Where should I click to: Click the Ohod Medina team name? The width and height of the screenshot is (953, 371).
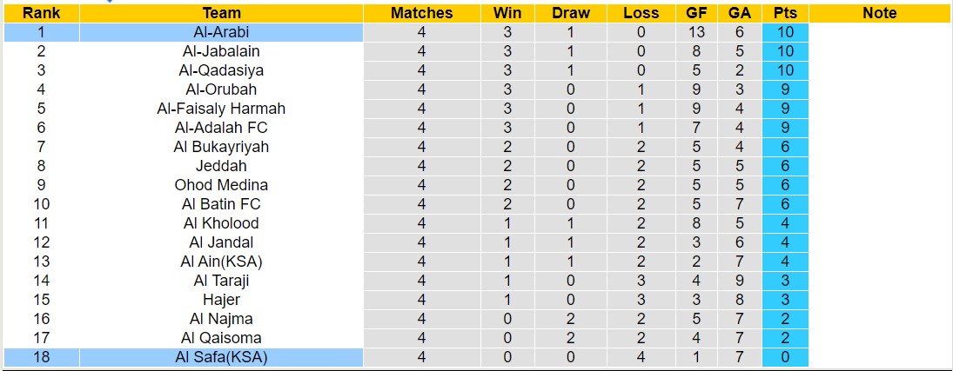click(x=221, y=185)
